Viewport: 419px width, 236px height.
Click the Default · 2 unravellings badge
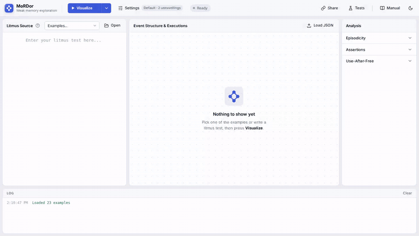coord(162,8)
